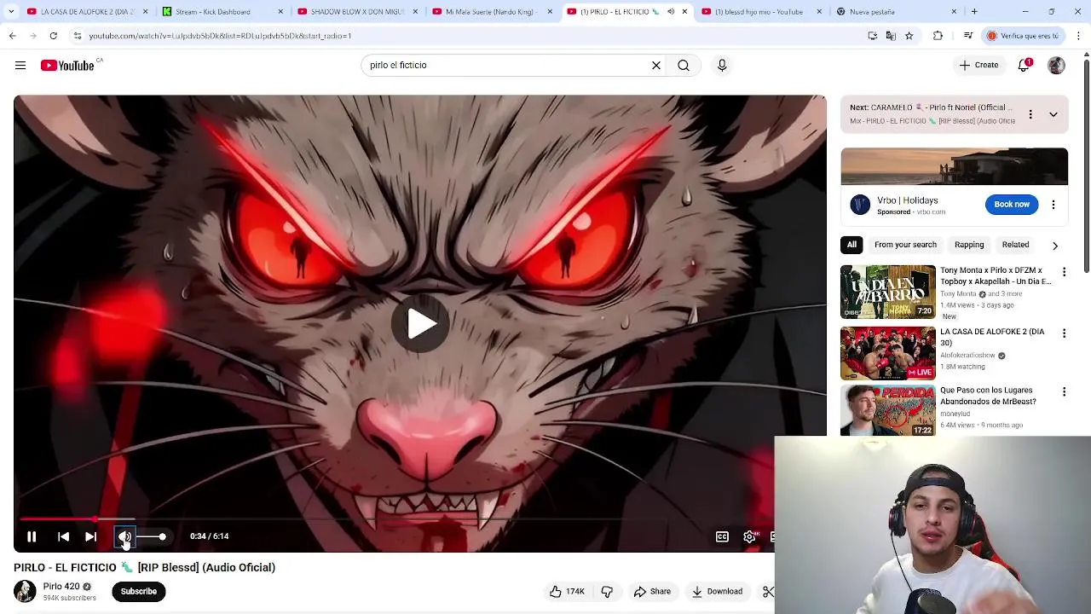This screenshot has width=1091, height=614.
Task: Share the video
Action: (652, 591)
